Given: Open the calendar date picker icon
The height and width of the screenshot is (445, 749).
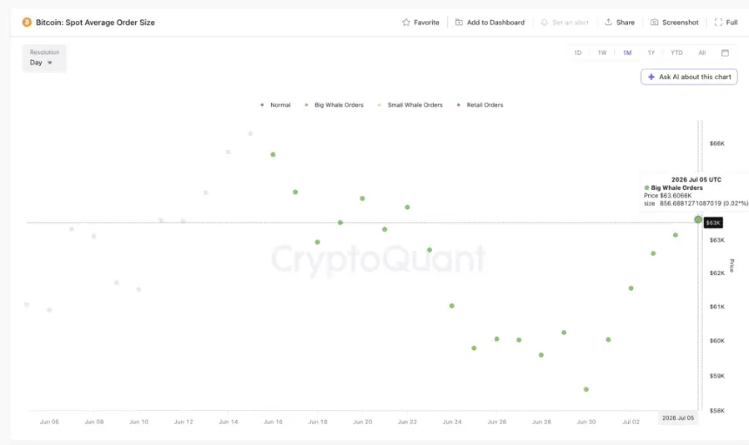Looking at the screenshot, I should coord(725,53).
